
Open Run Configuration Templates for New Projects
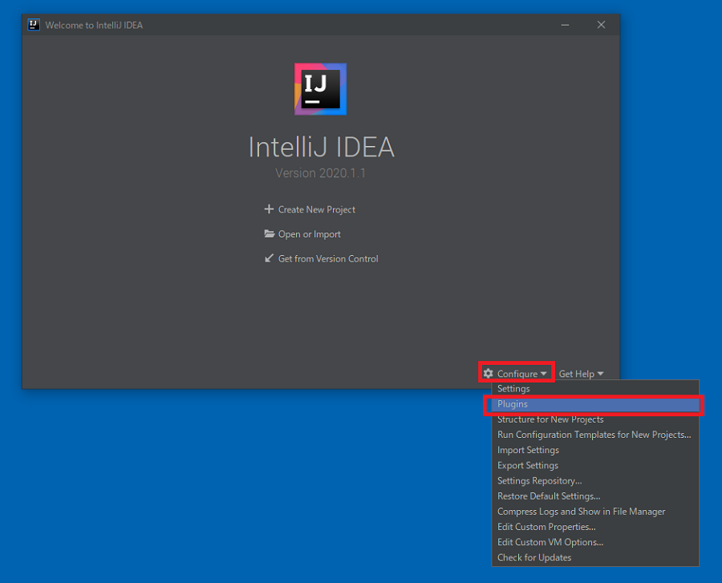click(x=595, y=435)
